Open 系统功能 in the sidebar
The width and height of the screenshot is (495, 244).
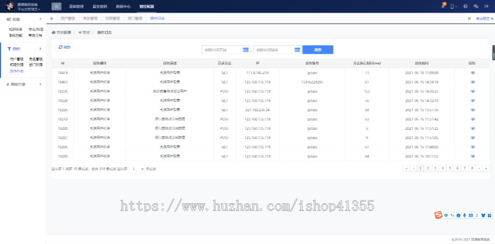click(16, 35)
